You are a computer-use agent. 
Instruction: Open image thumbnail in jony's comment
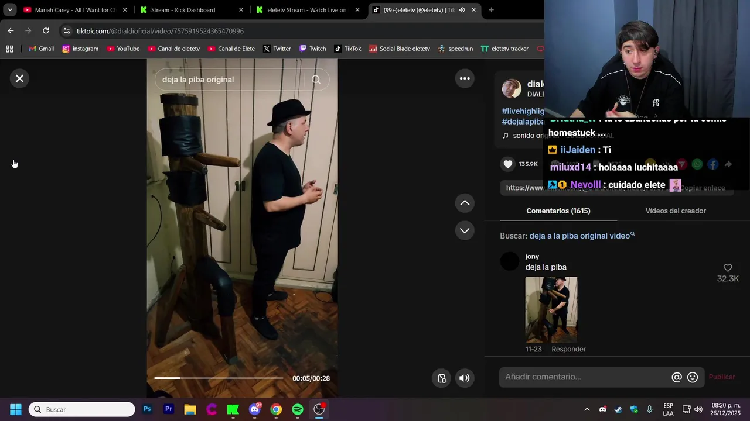pos(551,310)
